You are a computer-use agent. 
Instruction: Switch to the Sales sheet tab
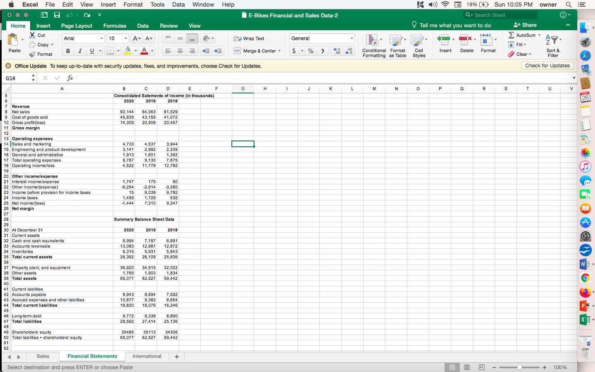point(43,356)
